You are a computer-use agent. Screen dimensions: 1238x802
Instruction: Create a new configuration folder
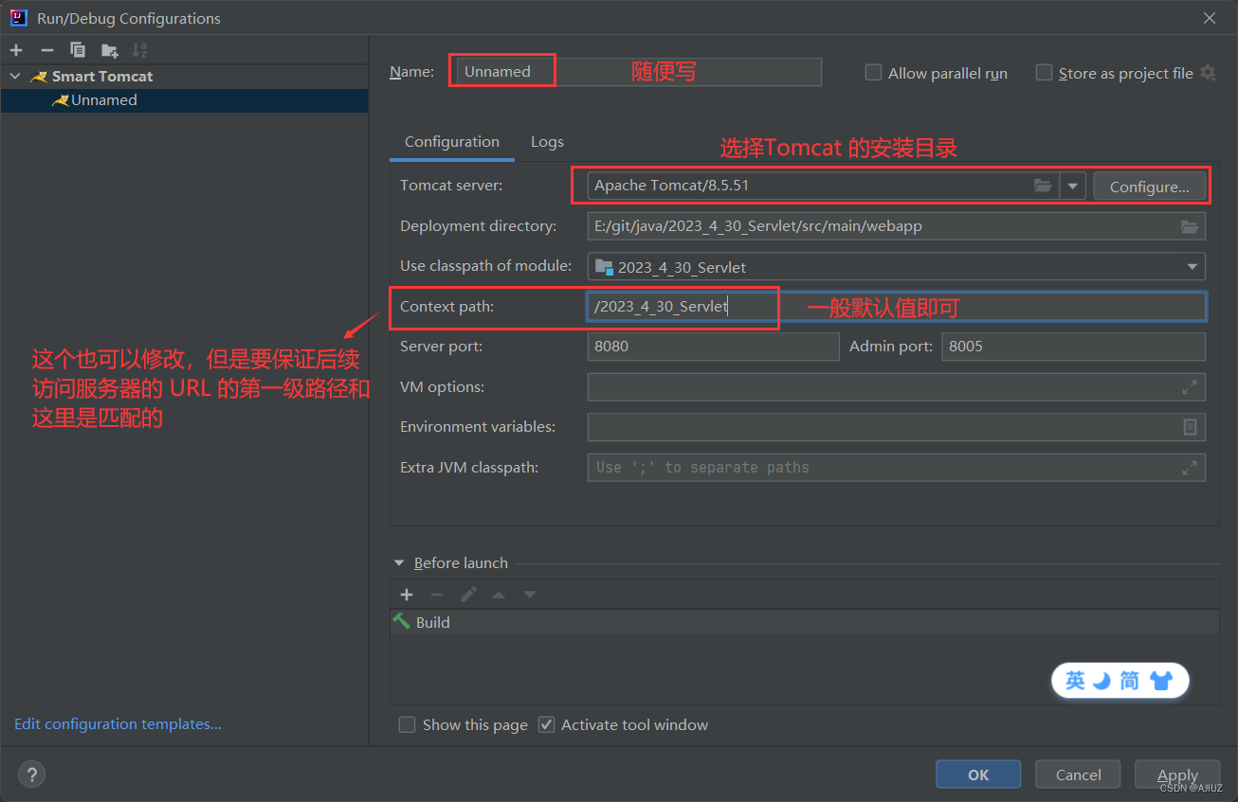[x=110, y=50]
